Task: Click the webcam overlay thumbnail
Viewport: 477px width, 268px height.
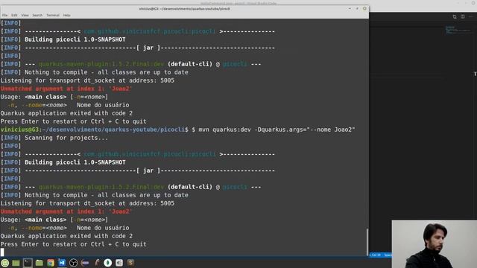Action: (x=435, y=244)
